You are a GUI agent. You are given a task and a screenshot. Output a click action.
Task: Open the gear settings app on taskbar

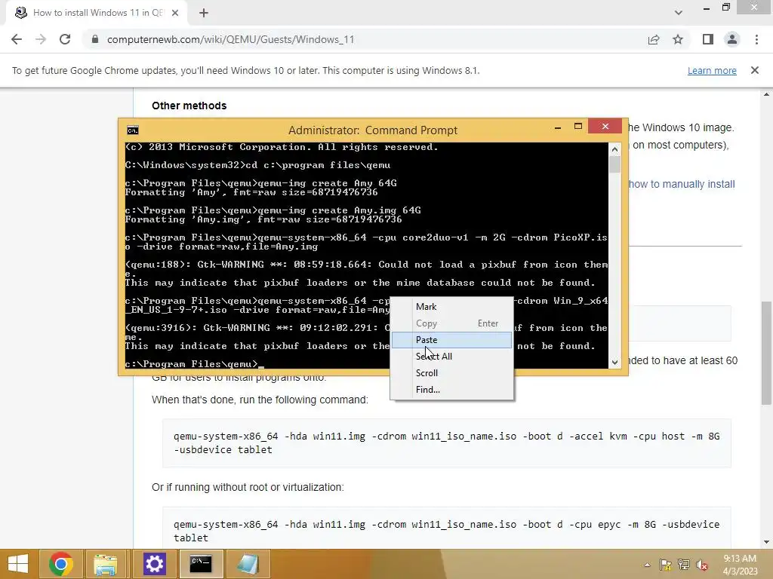click(x=154, y=564)
